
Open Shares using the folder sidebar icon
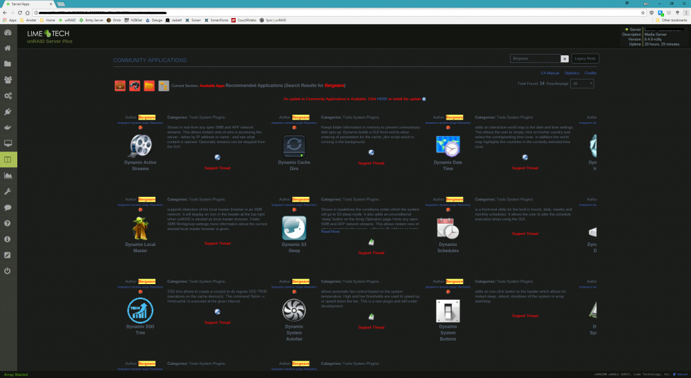point(8,64)
